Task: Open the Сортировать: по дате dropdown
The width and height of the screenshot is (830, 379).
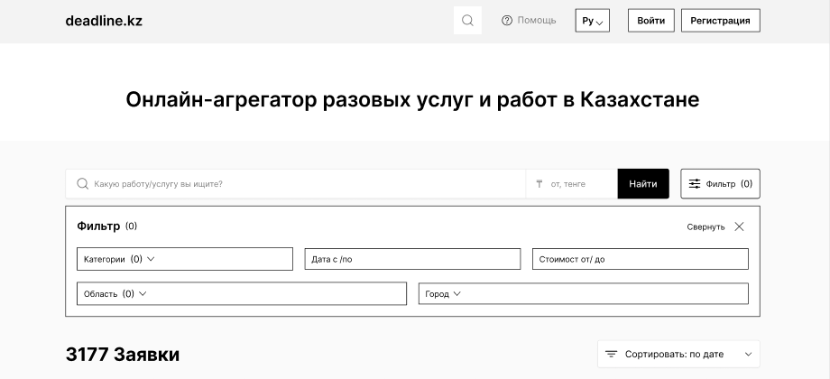Action: [x=678, y=355]
